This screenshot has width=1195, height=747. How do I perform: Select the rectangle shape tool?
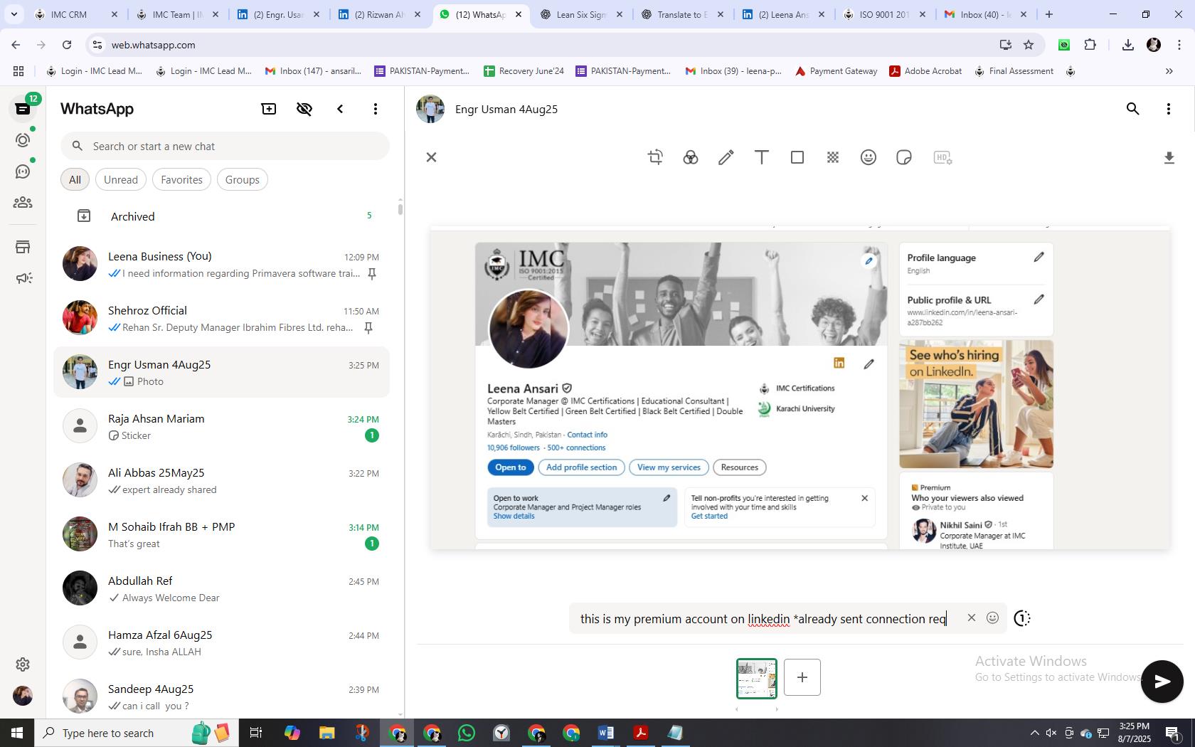pyautogui.click(x=797, y=157)
